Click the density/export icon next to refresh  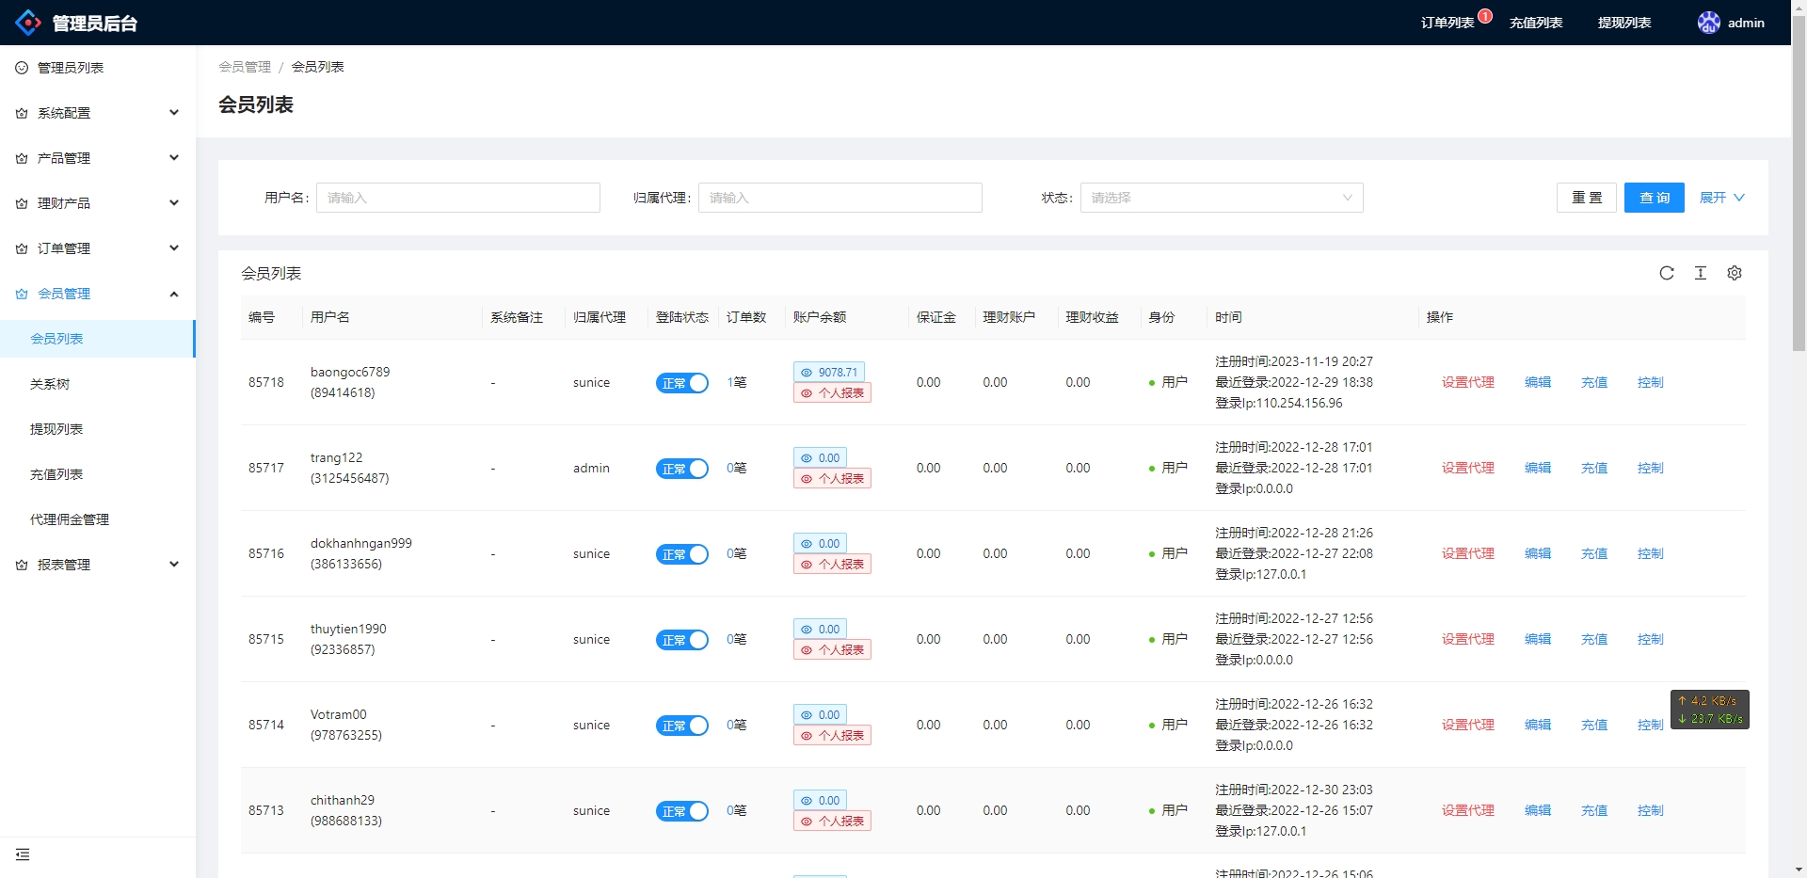click(1701, 273)
